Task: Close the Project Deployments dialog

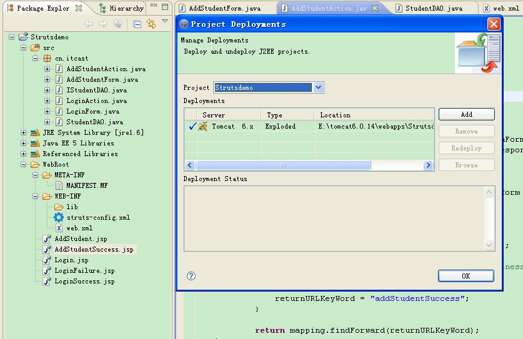Action: pos(494,24)
